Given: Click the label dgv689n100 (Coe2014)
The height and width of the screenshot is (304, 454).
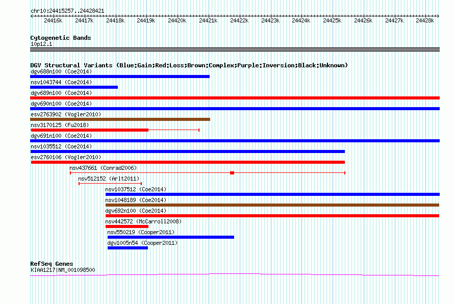Looking at the screenshot, I should 61,93.
